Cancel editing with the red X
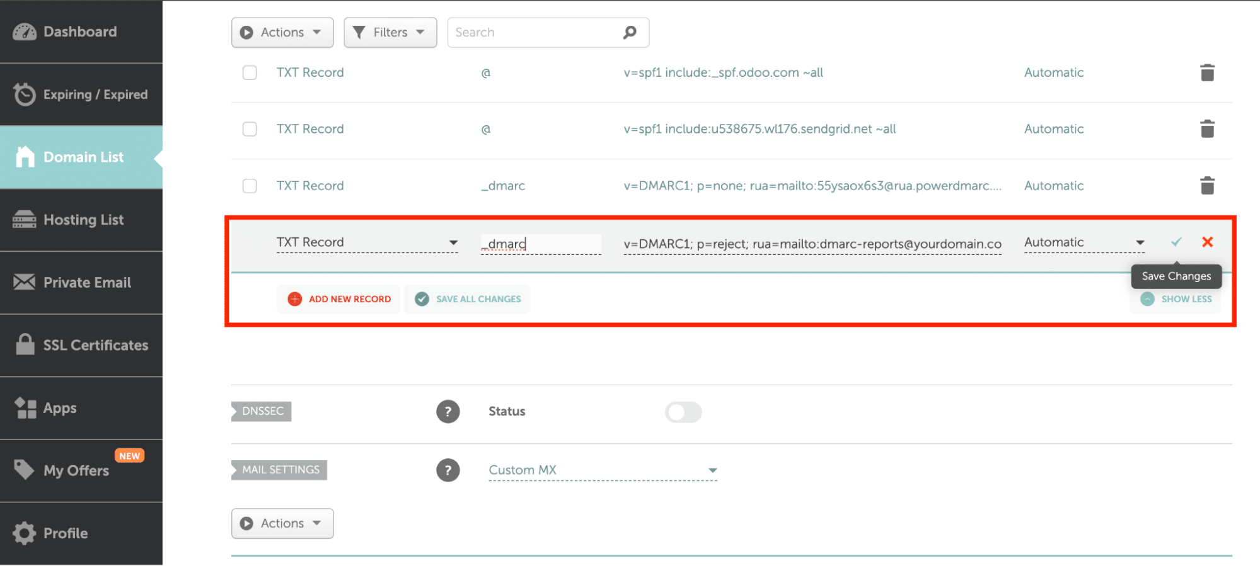1260x566 pixels. (1207, 242)
